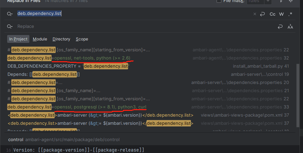Toggle Match Case (Cc) search option
This screenshot has width=303, height=153.
click(x=273, y=14)
